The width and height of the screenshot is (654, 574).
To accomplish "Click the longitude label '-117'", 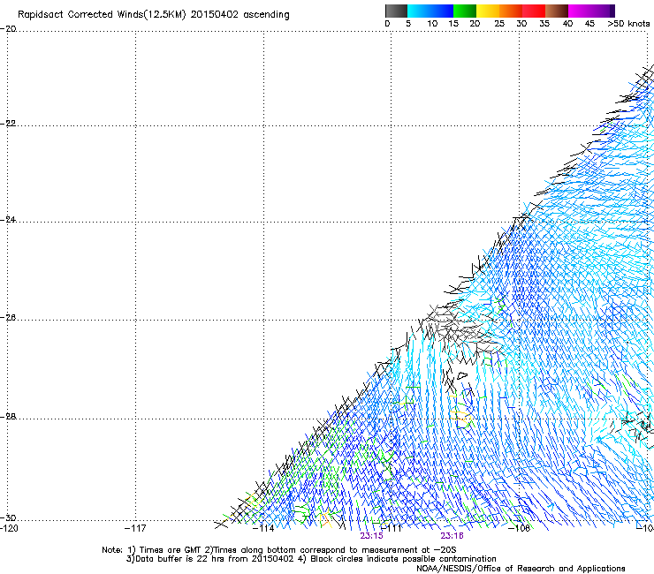I will click(135, 528).
